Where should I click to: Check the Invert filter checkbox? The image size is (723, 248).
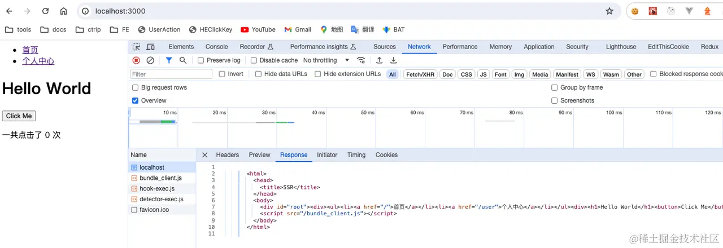(x=222, y=74)
